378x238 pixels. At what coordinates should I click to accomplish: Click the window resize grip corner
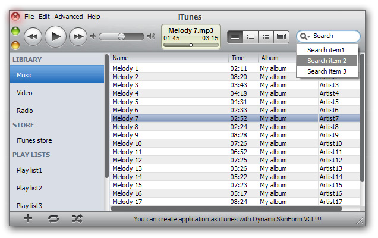click(360, 221)
